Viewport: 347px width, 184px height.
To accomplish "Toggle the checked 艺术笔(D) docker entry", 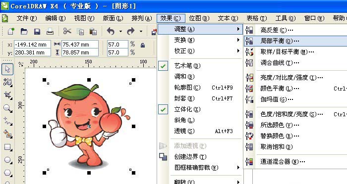I will [x=200, y=66].
